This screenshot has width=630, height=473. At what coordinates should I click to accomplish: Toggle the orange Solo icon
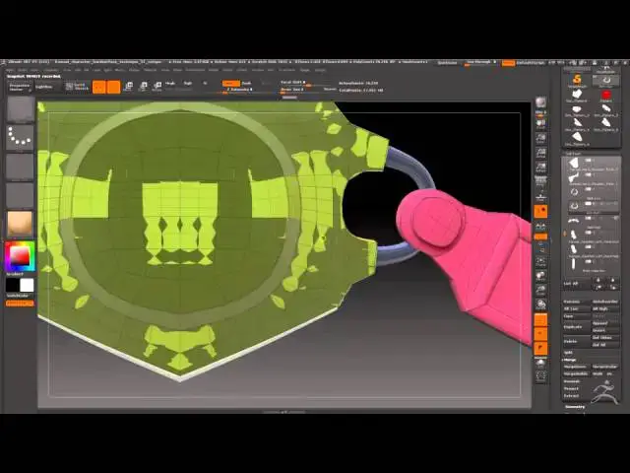pos(540,348)
